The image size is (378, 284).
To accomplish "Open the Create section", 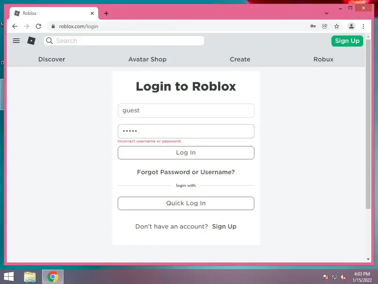I will tap(240, 59).
